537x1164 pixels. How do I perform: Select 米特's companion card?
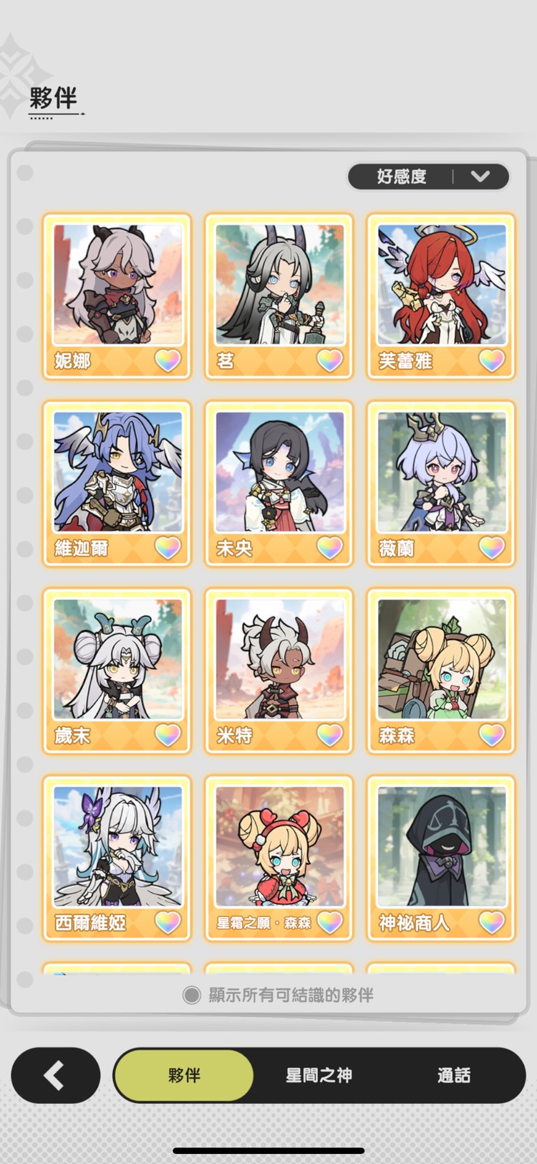(279, 671)
